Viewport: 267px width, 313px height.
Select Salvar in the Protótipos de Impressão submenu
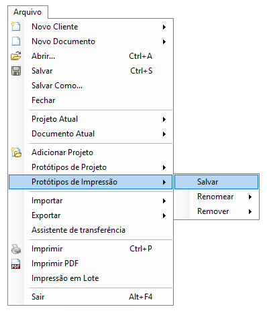tap(216, 182)
